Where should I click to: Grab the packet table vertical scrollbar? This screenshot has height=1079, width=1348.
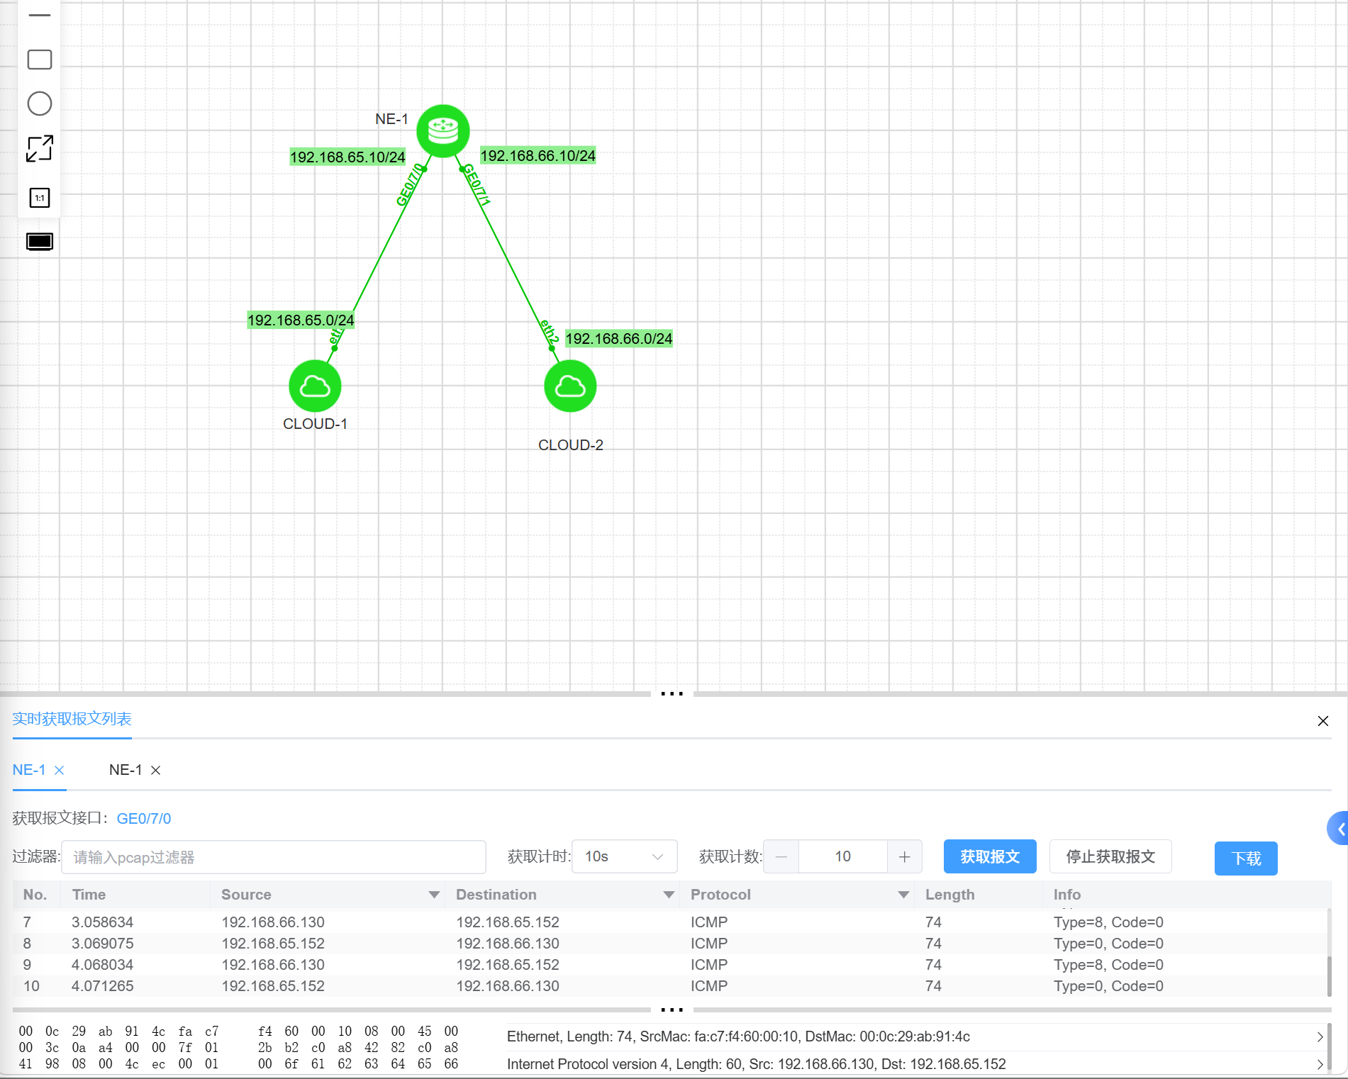(1329, 975)
